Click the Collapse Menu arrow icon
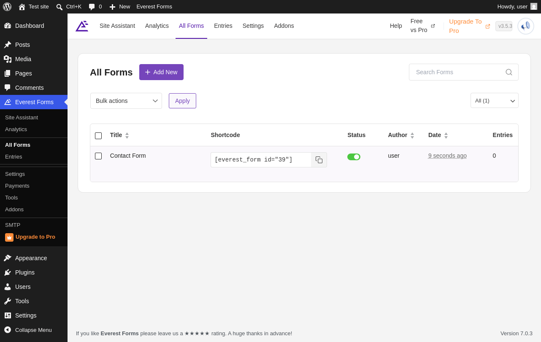 8,330
